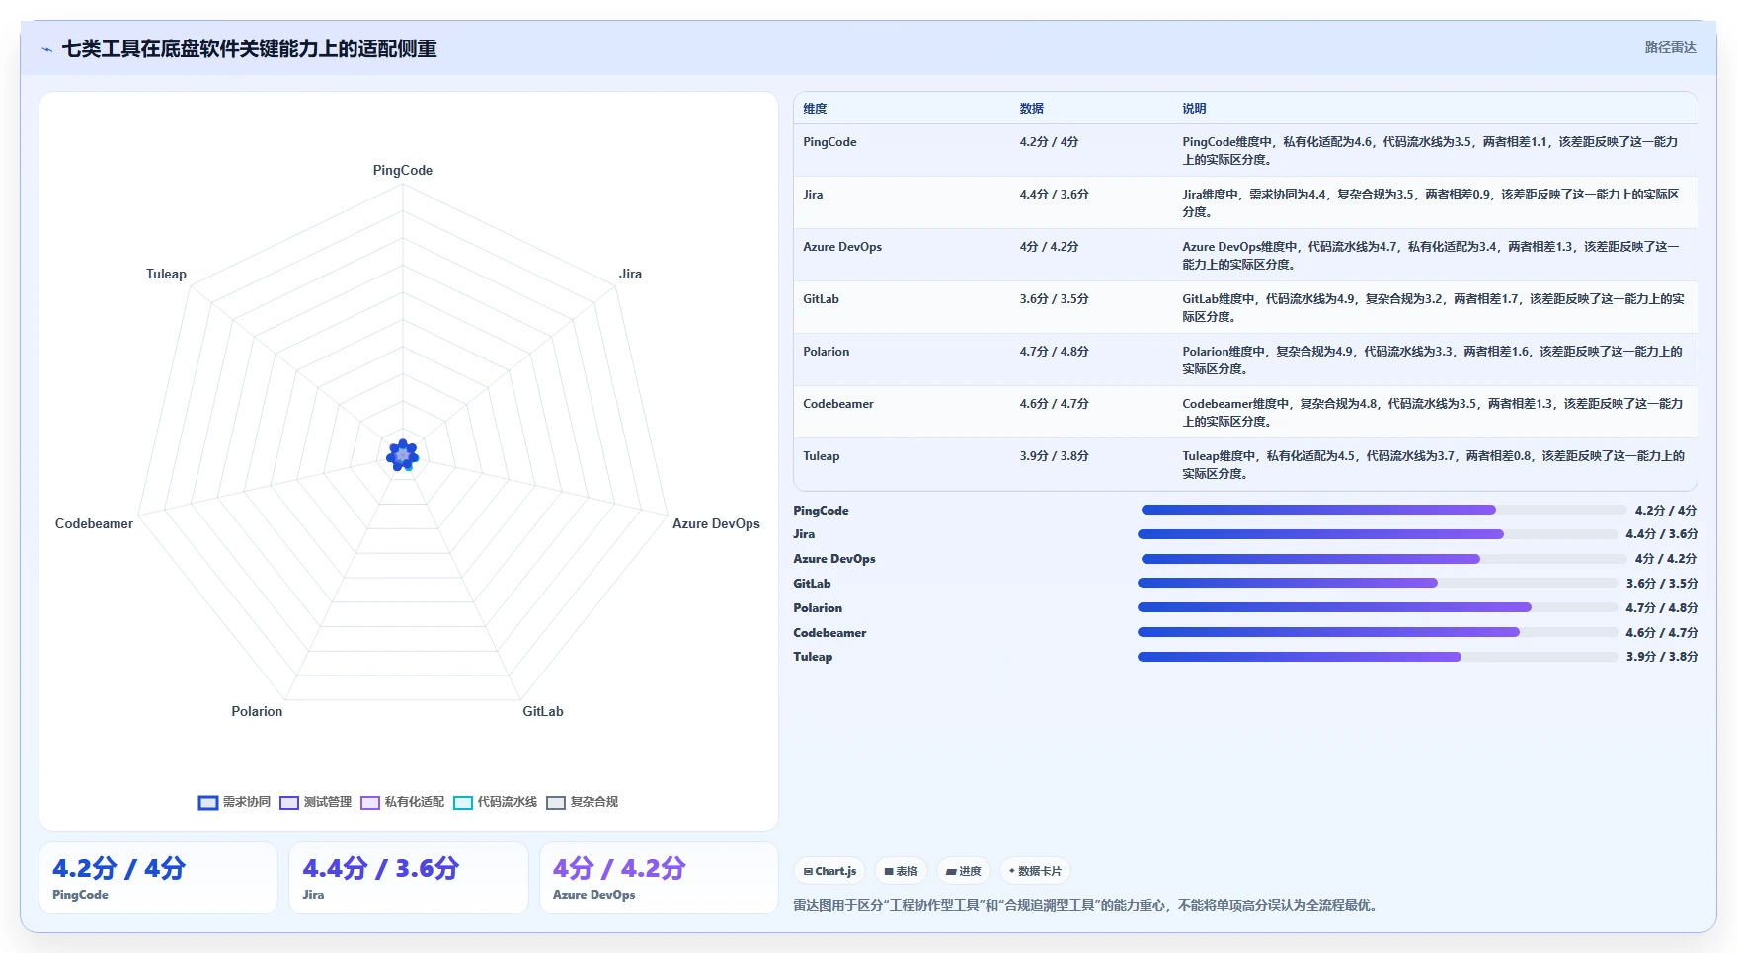Click the Polarion label beside its progress bar

(818, 608)
